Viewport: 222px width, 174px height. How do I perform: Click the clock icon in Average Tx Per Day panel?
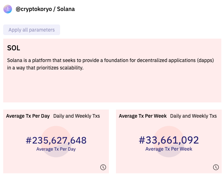coord(103,167)
